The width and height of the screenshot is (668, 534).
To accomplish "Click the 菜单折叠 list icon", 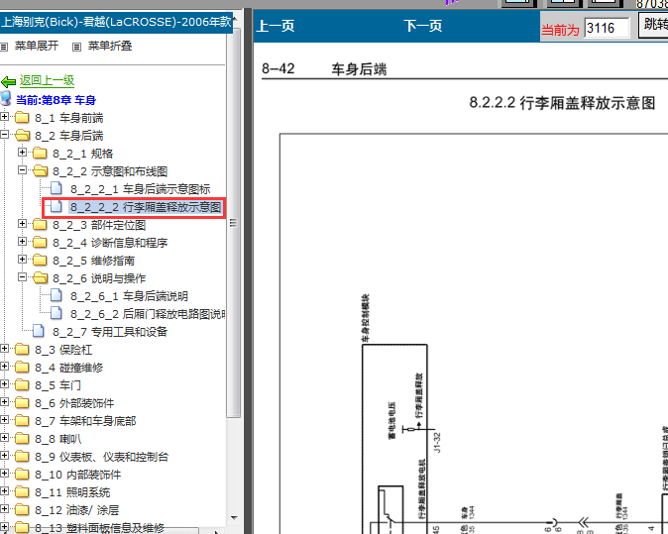I will pos(76,47).
